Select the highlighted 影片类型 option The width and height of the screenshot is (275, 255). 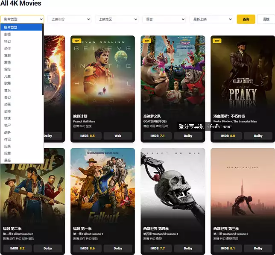tap(21, 27)
